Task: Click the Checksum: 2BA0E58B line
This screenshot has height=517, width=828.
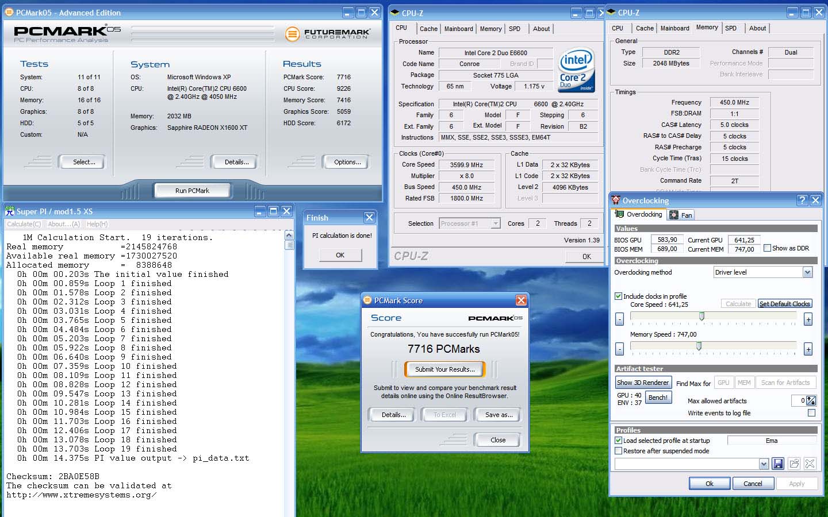Action: coord(53,476)
